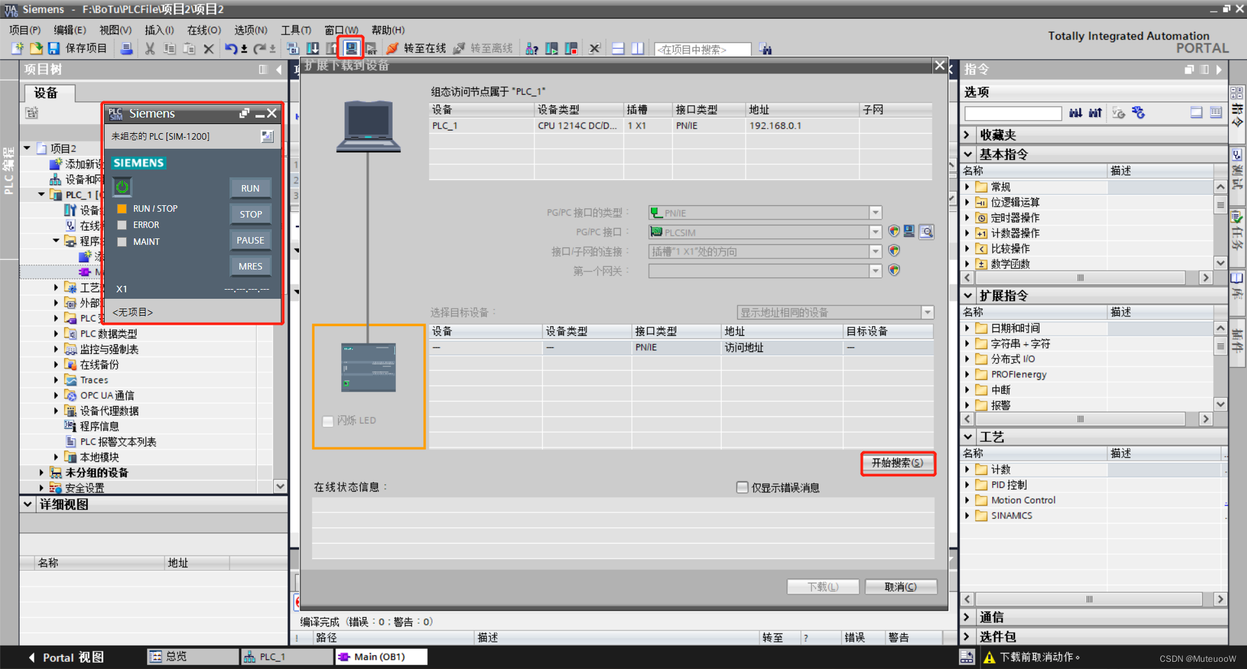Click the search-down icon in instruction options
Viewport: 1247px width, 669px height.
click(x=1075, y=113)
